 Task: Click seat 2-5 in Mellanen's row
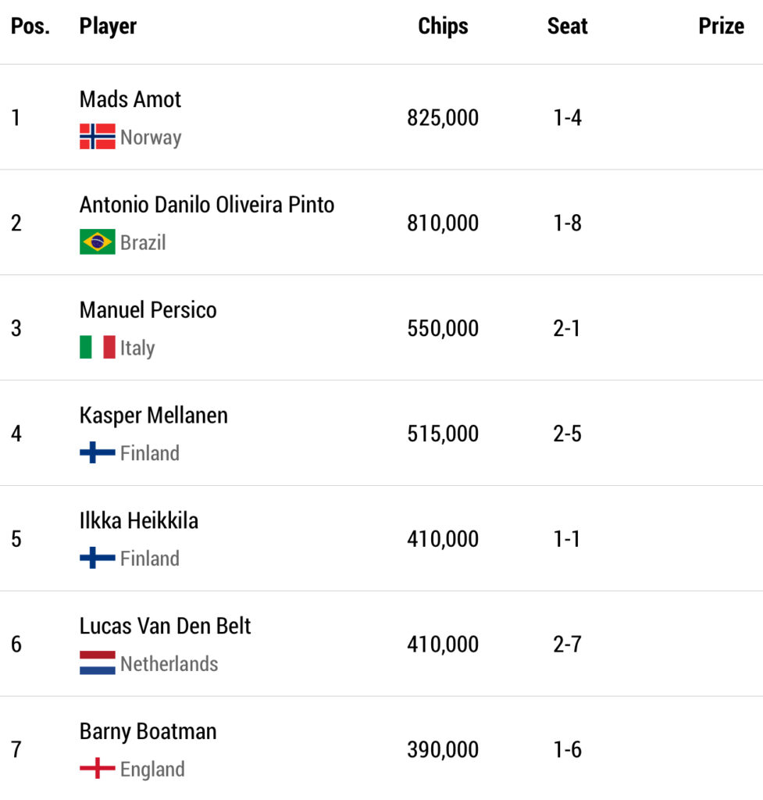click(567, 434)
